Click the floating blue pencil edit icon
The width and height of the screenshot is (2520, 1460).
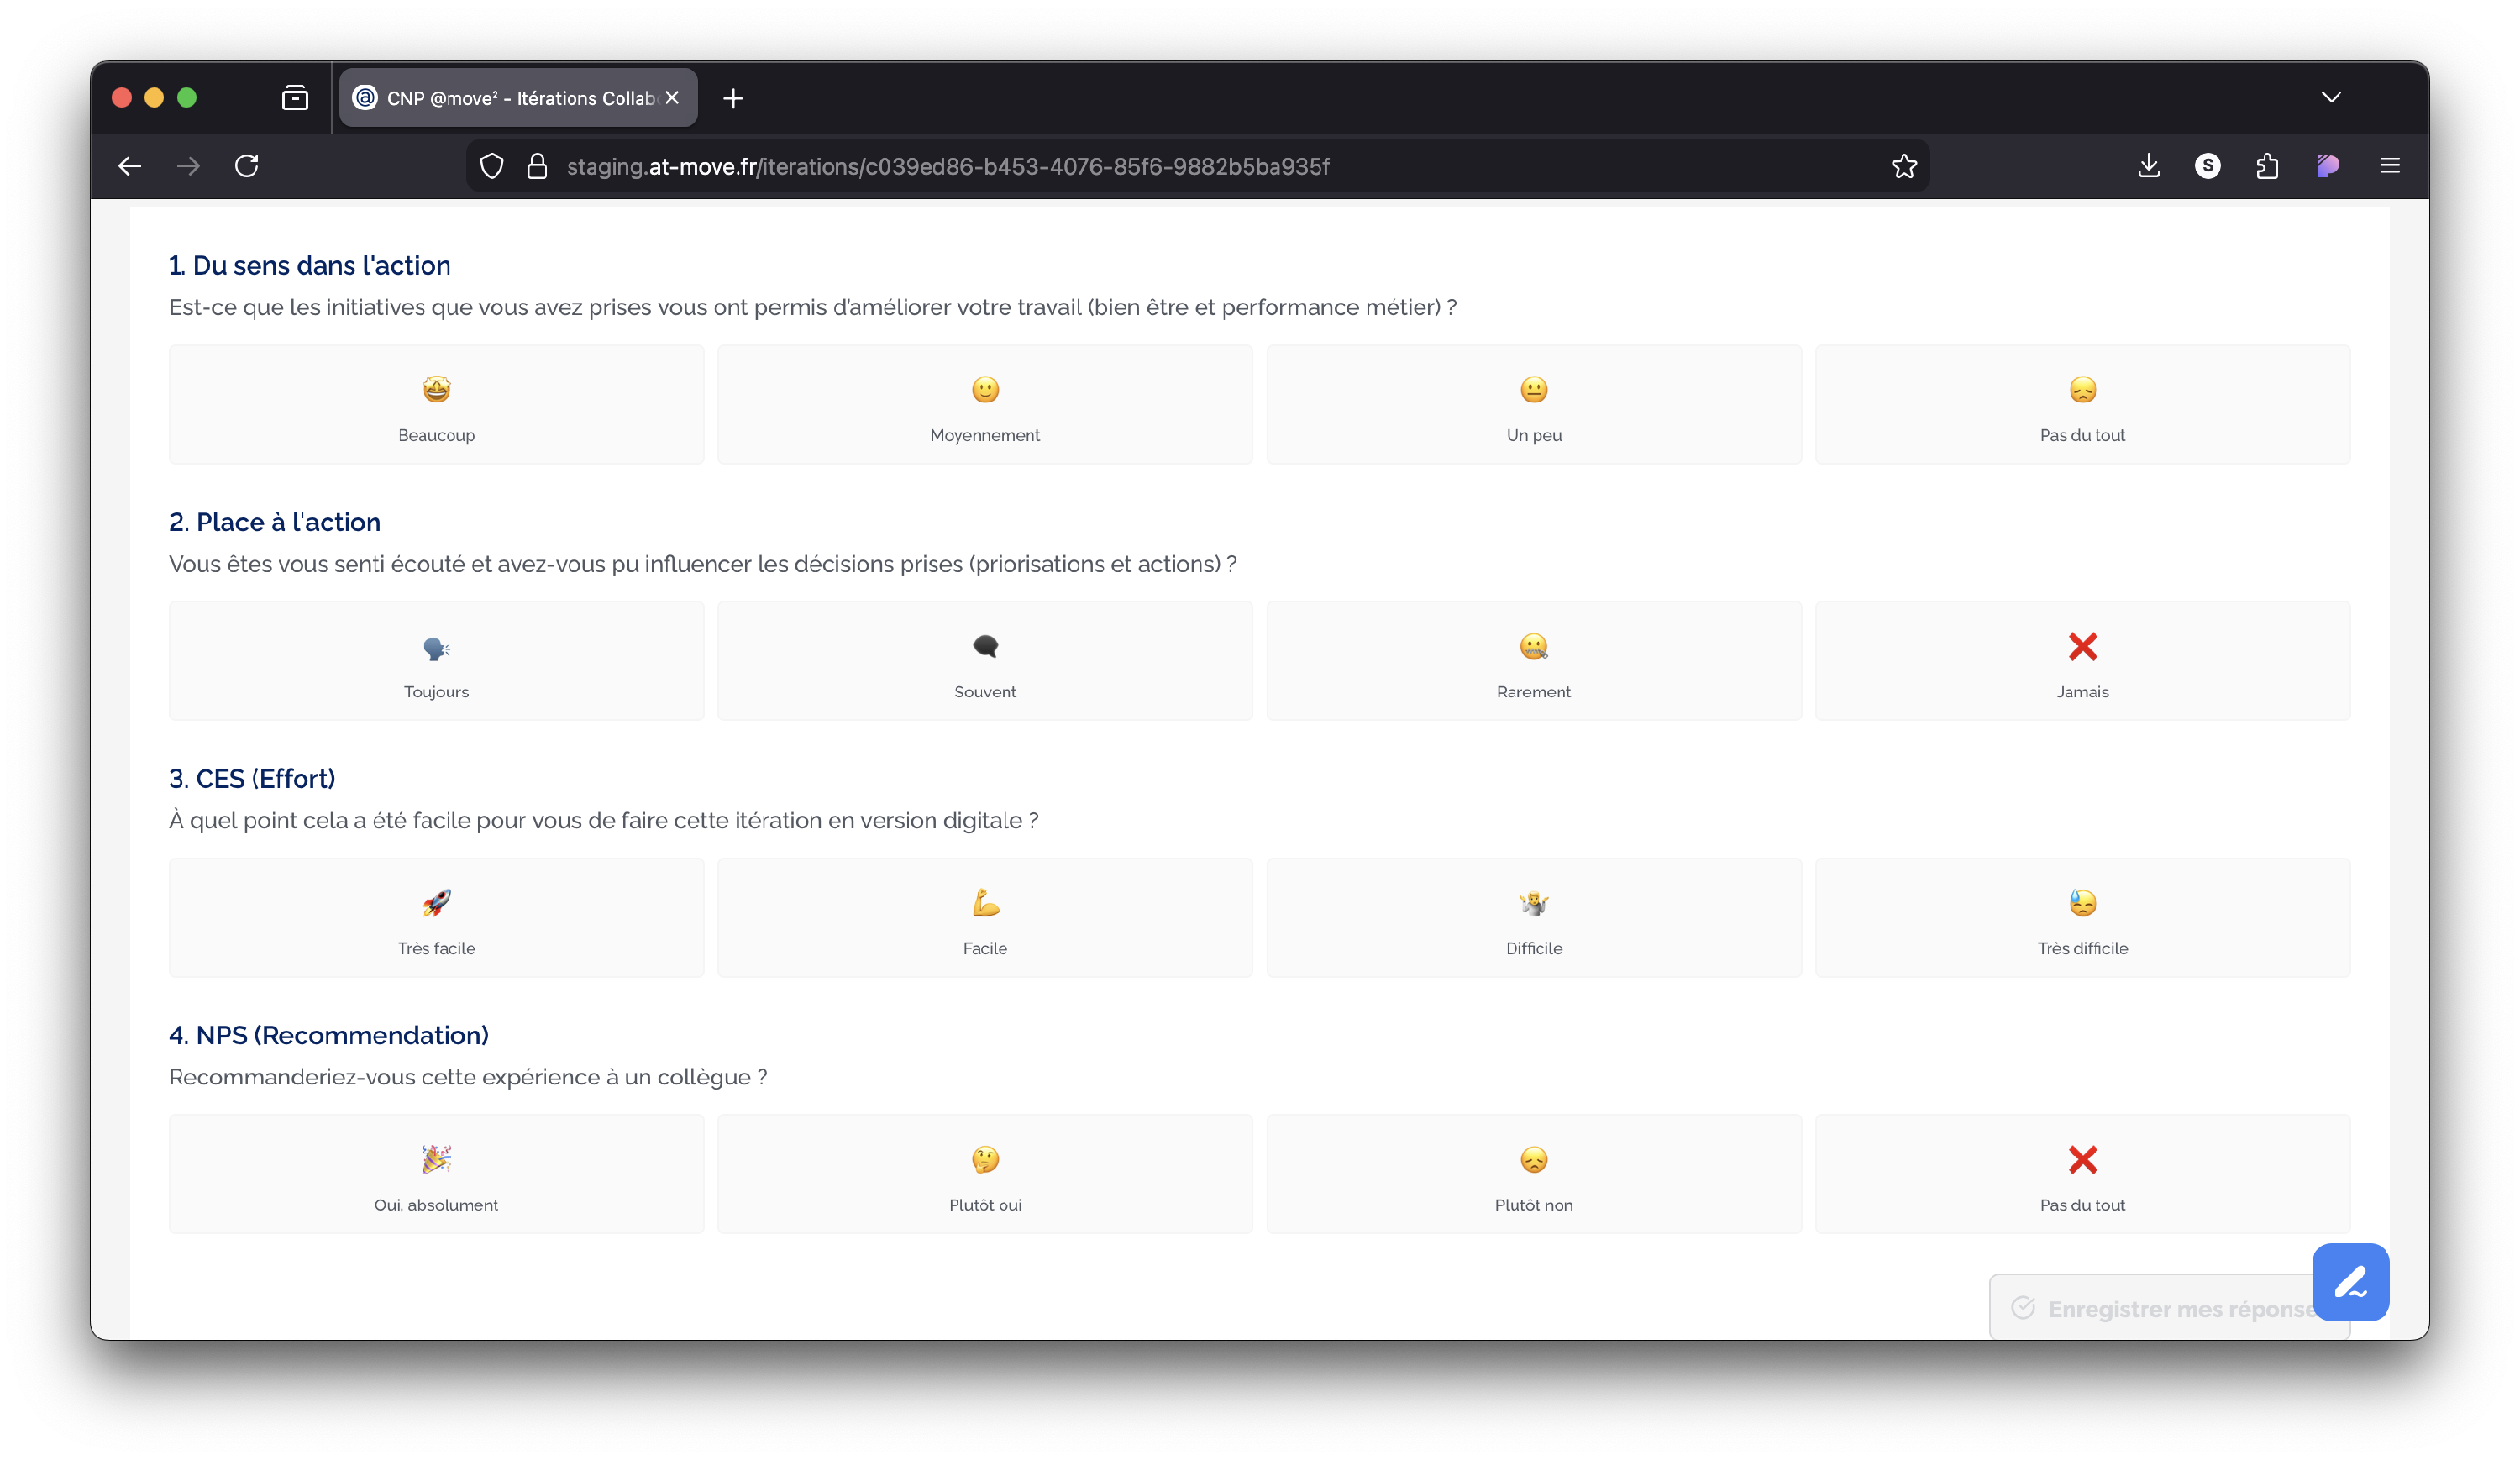tap(2350, 1282)
